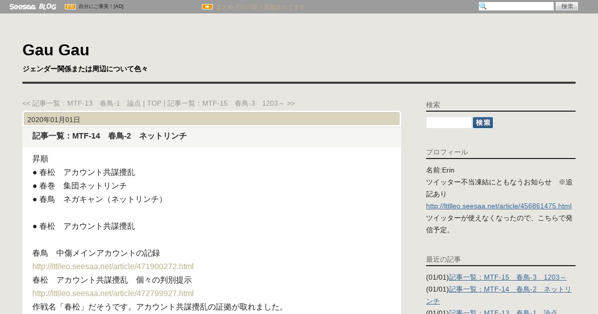Viewport: 598px width, 314px height.
Task: Select the text 春松 アカウント共謀攪乱 個々の判別提示
Action: pyautogui.click(x=112, y=280)
